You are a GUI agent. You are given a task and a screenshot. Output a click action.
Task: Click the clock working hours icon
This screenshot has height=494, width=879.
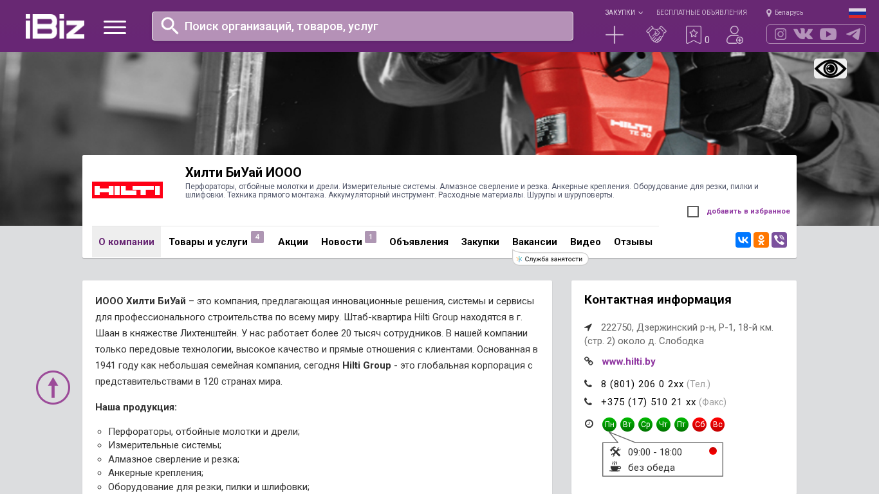pos(589,424)
